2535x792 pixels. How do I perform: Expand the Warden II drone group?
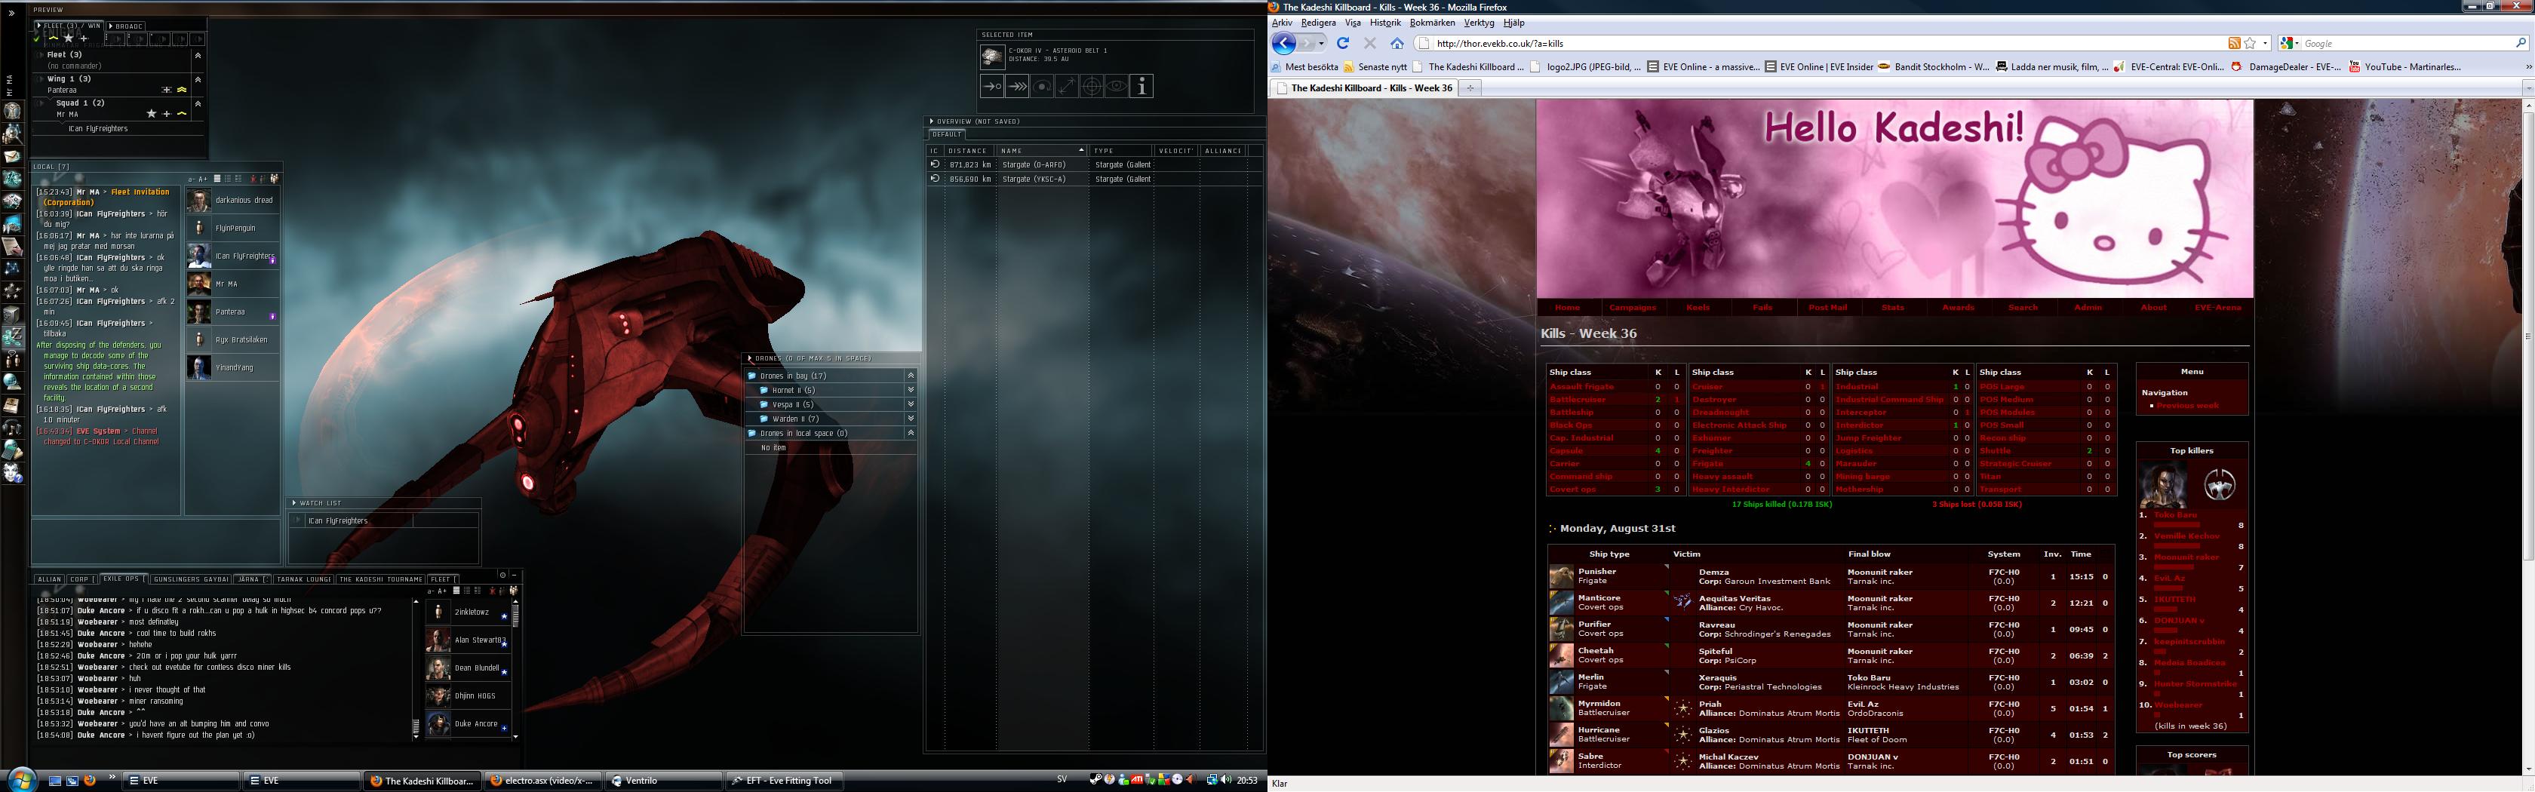tap(911, 419)
